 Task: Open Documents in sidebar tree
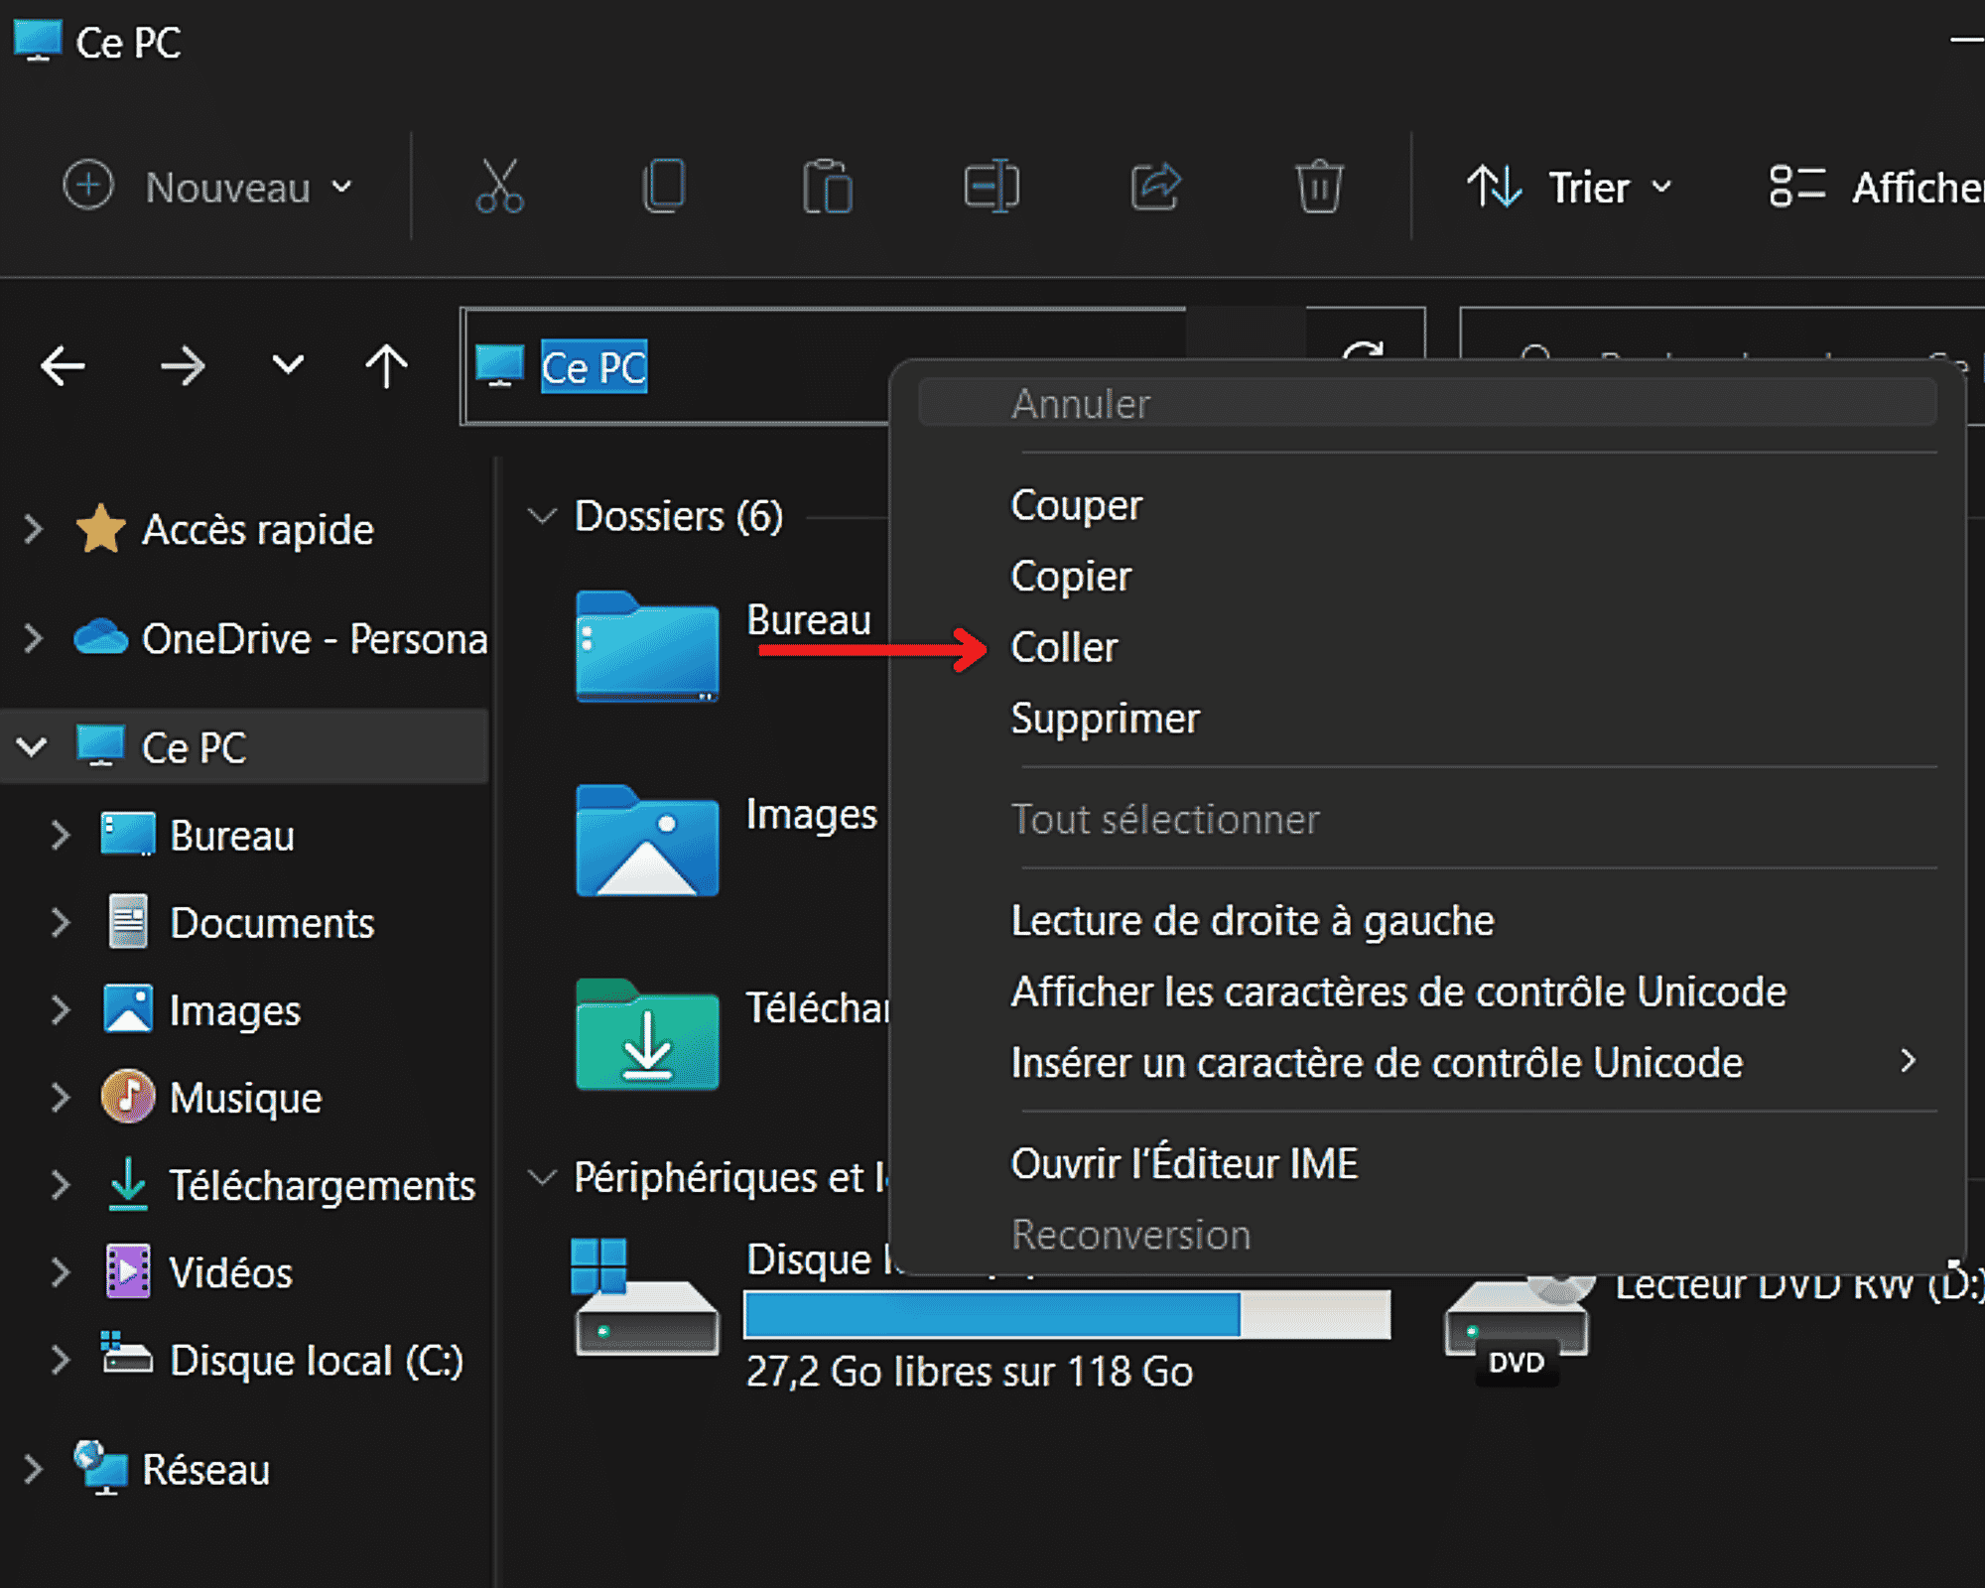241,923
